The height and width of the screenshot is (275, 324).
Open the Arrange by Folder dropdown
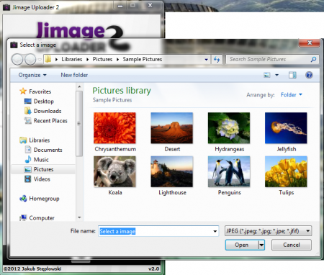(292, 95)
